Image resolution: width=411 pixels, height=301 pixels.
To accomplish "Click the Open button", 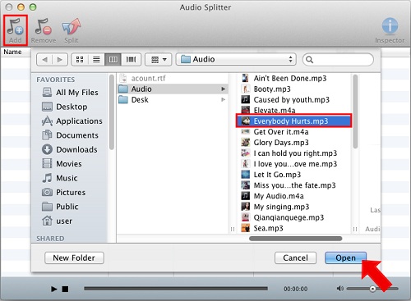I will click(345, 258).
